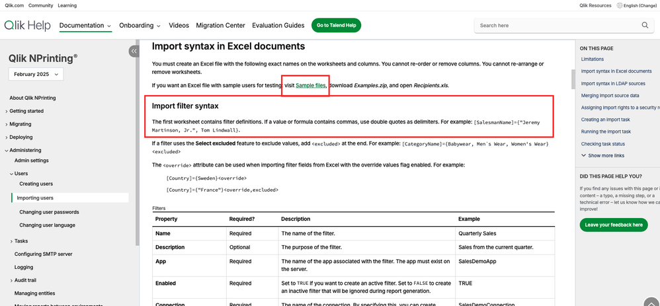660x306 pixels.
Task: Open Changing user language page
Action: coord(47,225)
